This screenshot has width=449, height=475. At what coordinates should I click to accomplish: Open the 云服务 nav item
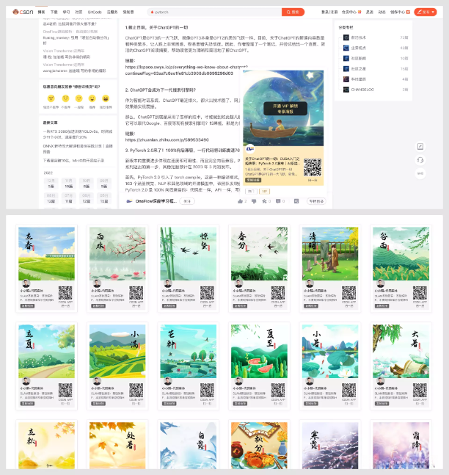112,12
